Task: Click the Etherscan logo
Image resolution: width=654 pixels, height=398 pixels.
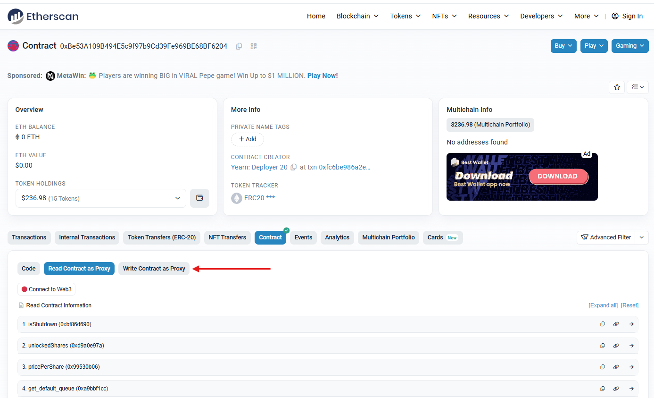Action: tap(43, 16)
